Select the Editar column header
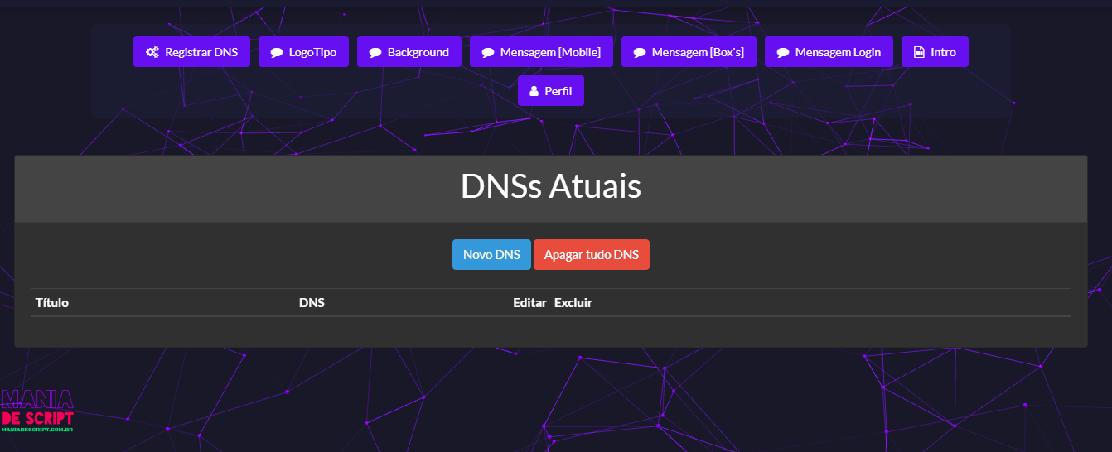 529,303
